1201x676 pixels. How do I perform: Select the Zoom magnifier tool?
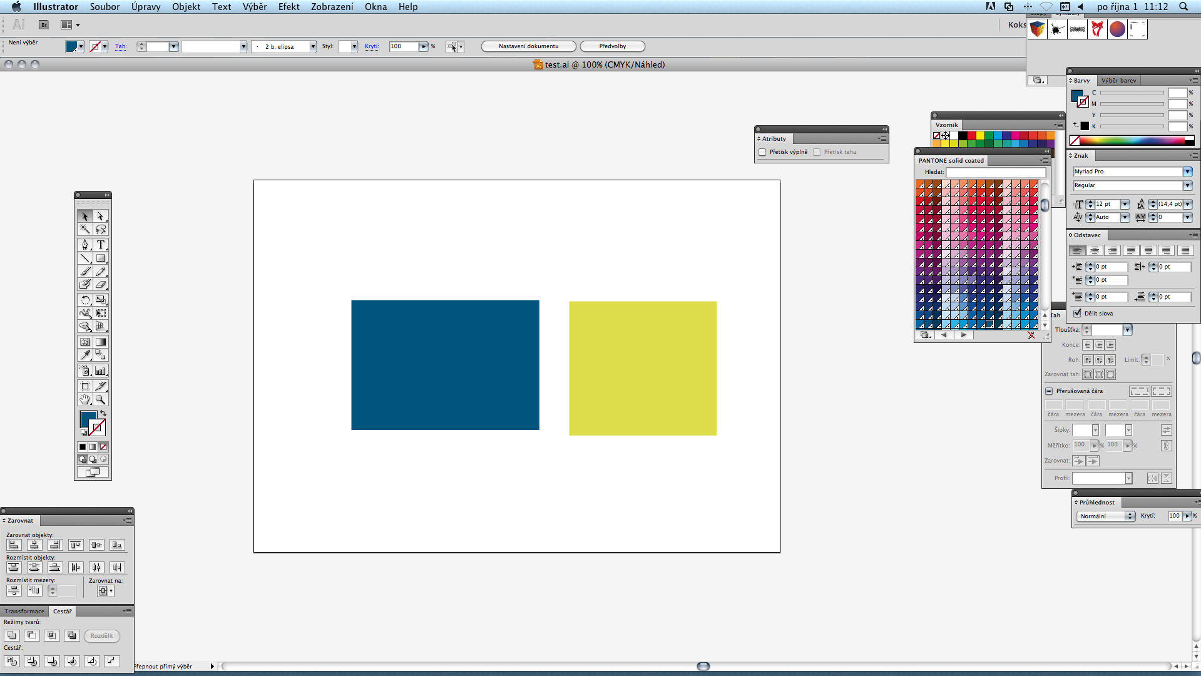pos(101,399)
